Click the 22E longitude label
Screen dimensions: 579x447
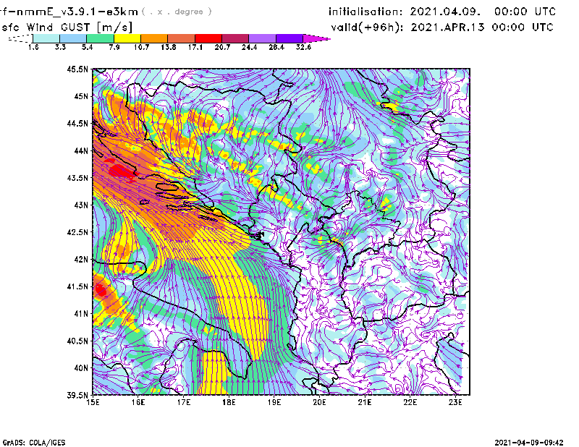pos(410,402)
